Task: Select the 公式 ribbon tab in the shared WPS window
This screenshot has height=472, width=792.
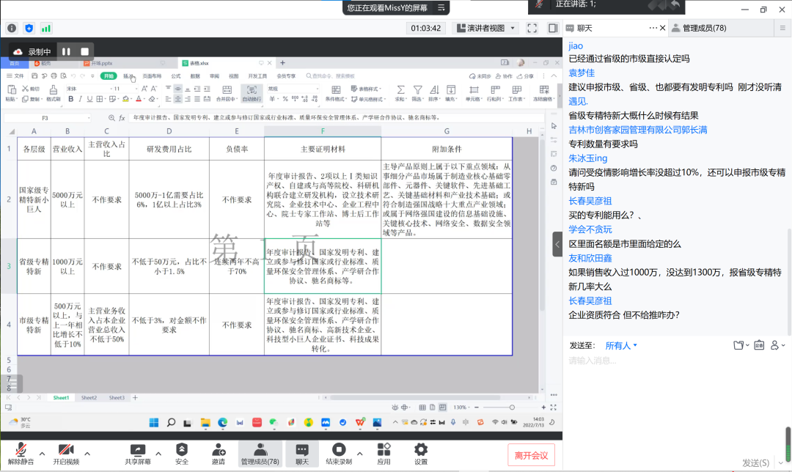Action: [x=176, y=76]
